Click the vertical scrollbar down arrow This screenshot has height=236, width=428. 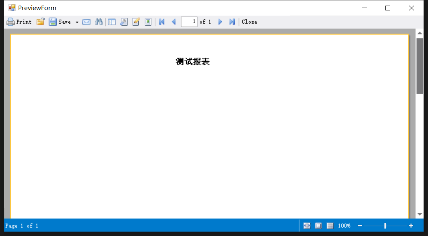420,214
